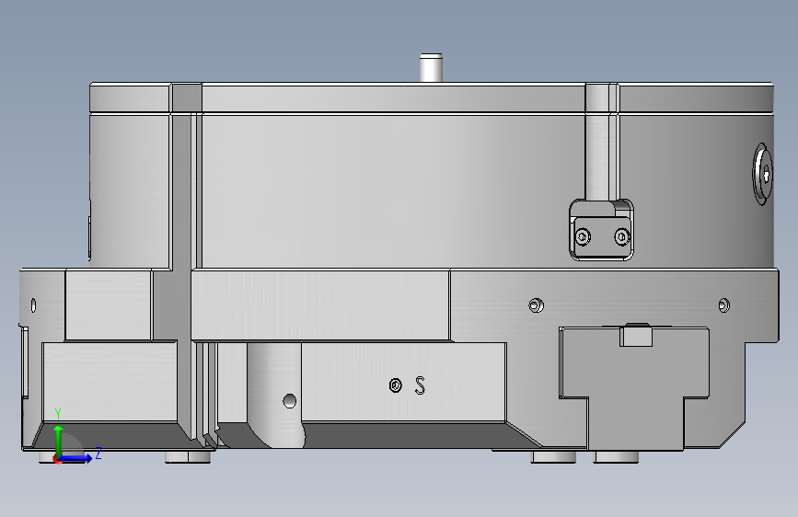Image resolution: width=798 pixels, height=517 pixels.
Task: Select the vertical slot hole on the left flange
Action: (x=33, y=305)
